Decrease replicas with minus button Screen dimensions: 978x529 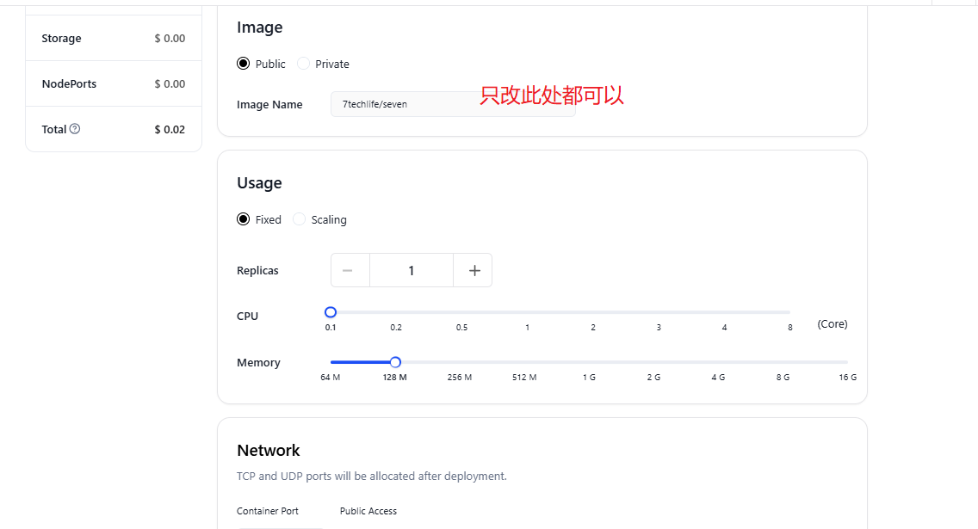tap(348, 270)
